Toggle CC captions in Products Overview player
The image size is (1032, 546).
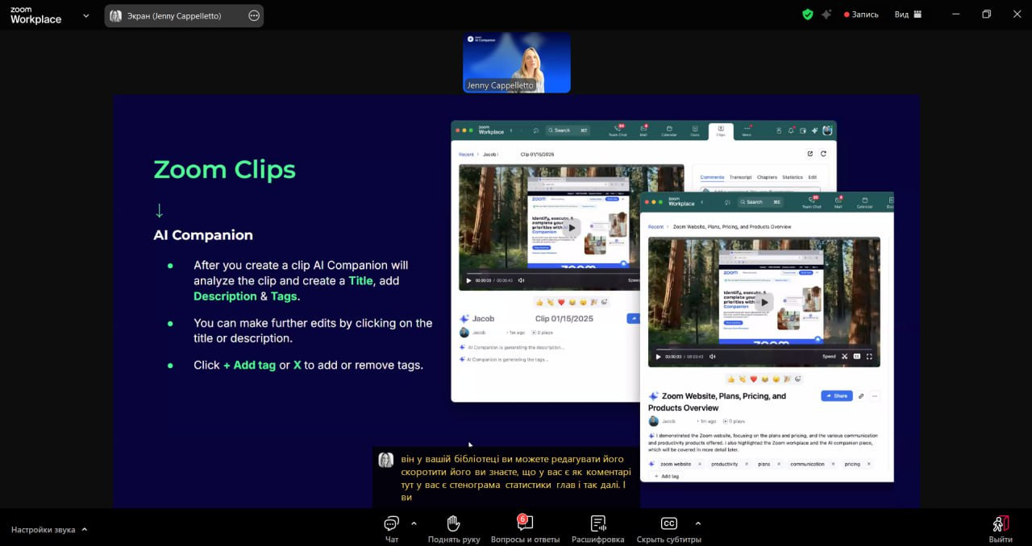click(857, 356)
